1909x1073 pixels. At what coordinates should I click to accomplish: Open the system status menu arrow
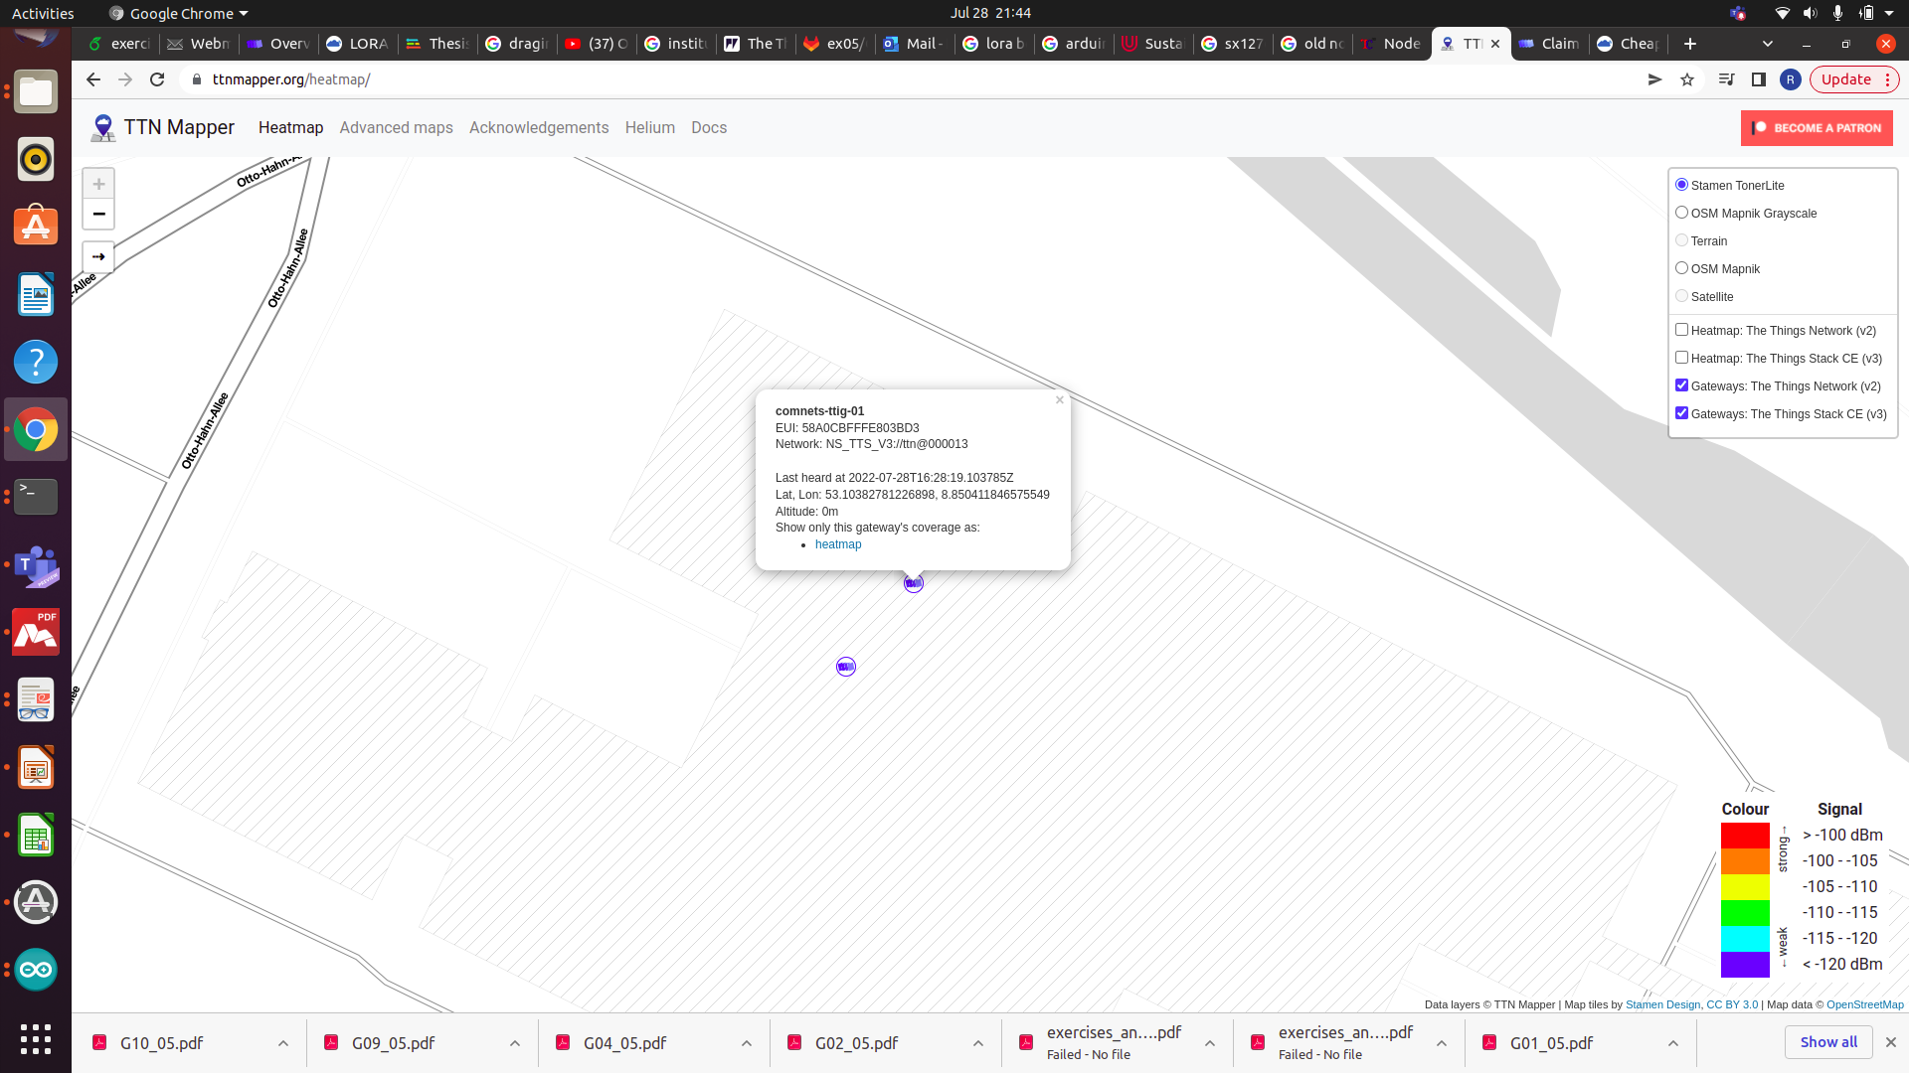click(1889, 13)
